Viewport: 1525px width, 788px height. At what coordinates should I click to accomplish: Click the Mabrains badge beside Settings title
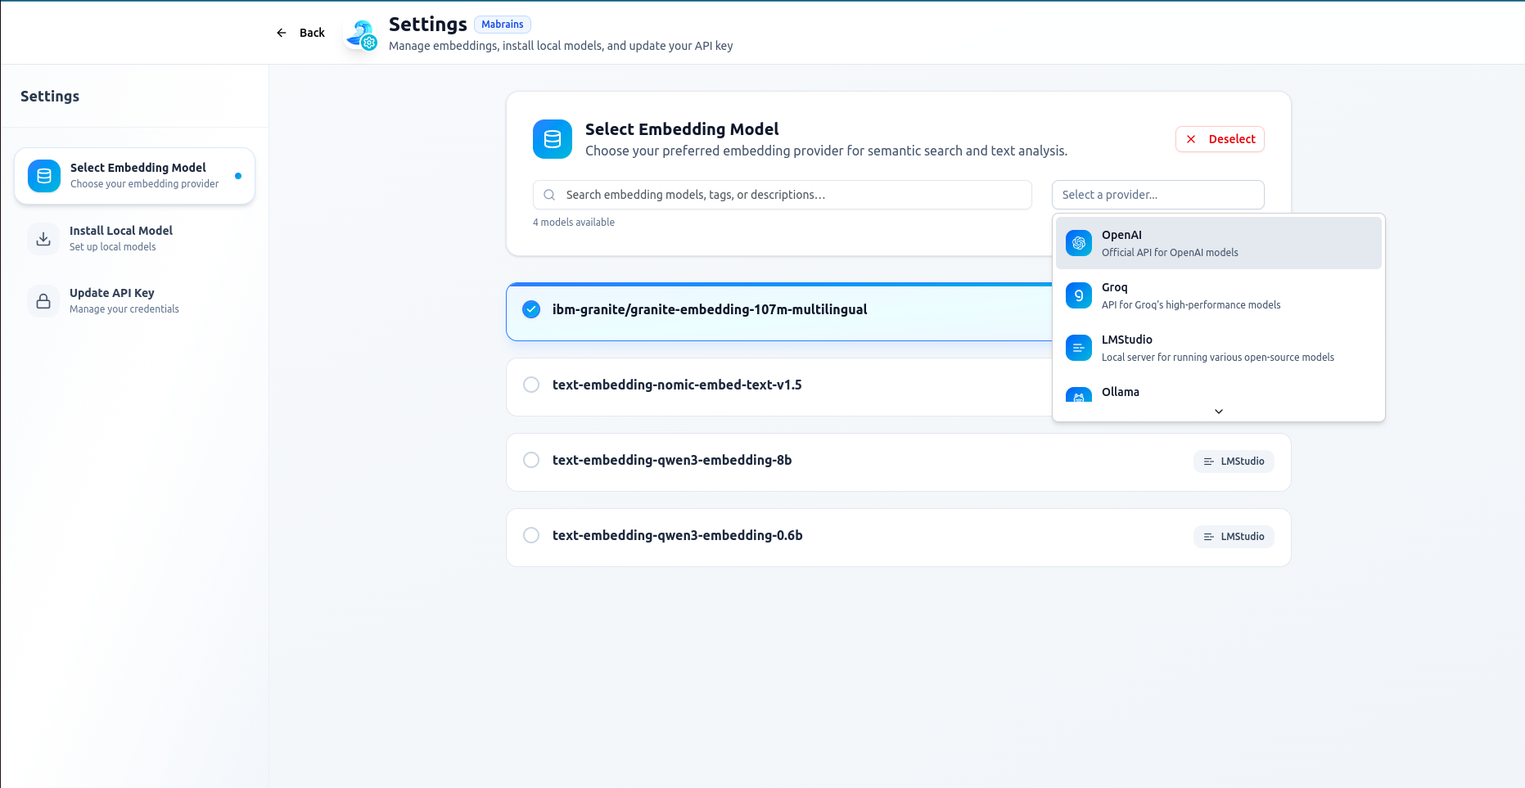[x=502, y=25]
